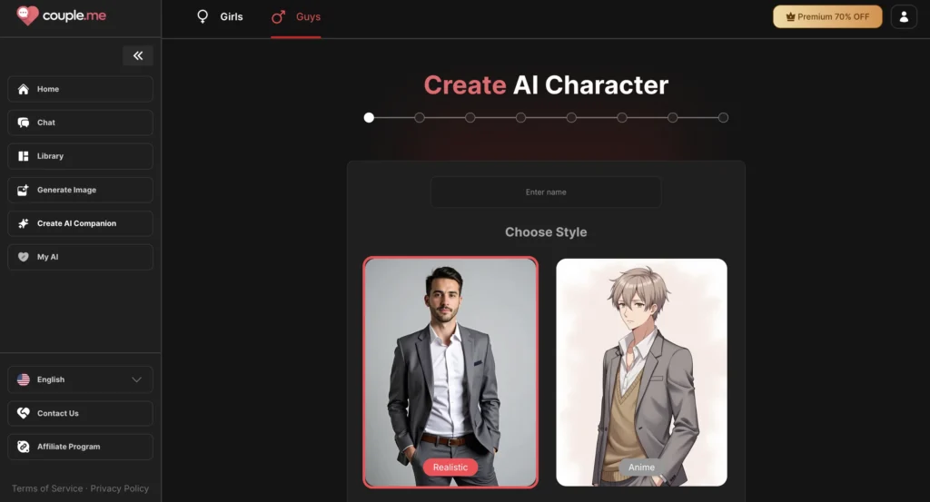Open Library from the sidebar
Screen dimensions: 930x502
[x=80, y=156]
